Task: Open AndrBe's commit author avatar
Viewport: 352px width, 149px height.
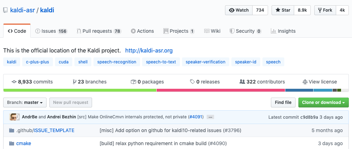Action: [x=14, y=117]
